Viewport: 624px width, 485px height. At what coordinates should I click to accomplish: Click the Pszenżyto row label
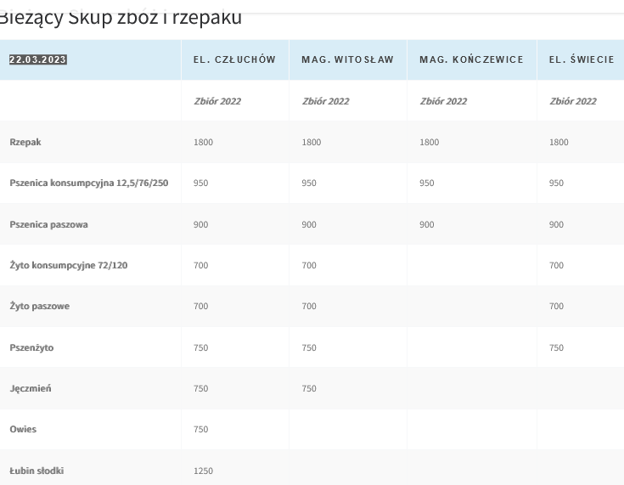pos(31,347)
